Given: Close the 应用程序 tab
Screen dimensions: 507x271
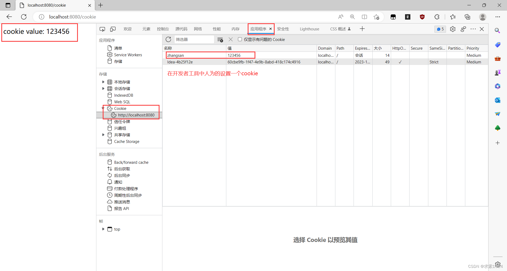Looking at the screenshot, I should click(x=270, y=29).
